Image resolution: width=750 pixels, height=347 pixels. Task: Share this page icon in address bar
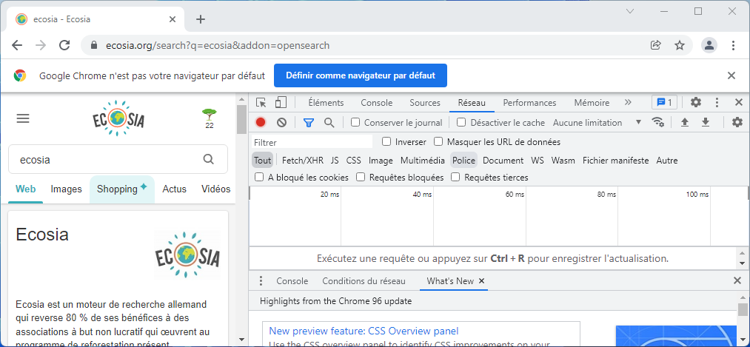tap(656, 45)
